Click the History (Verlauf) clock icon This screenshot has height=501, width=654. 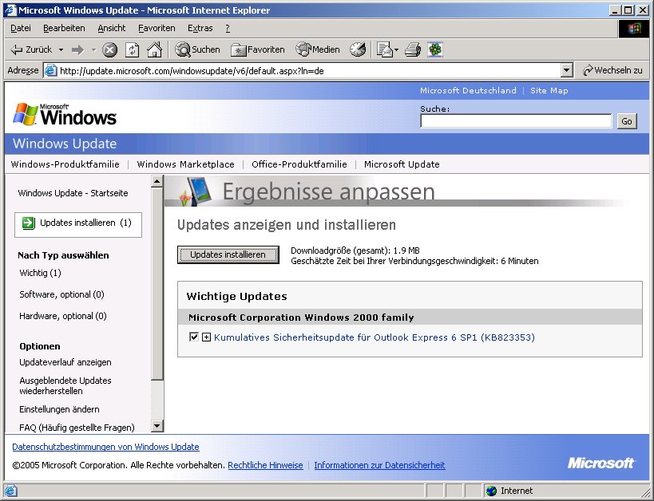(358, 49)
